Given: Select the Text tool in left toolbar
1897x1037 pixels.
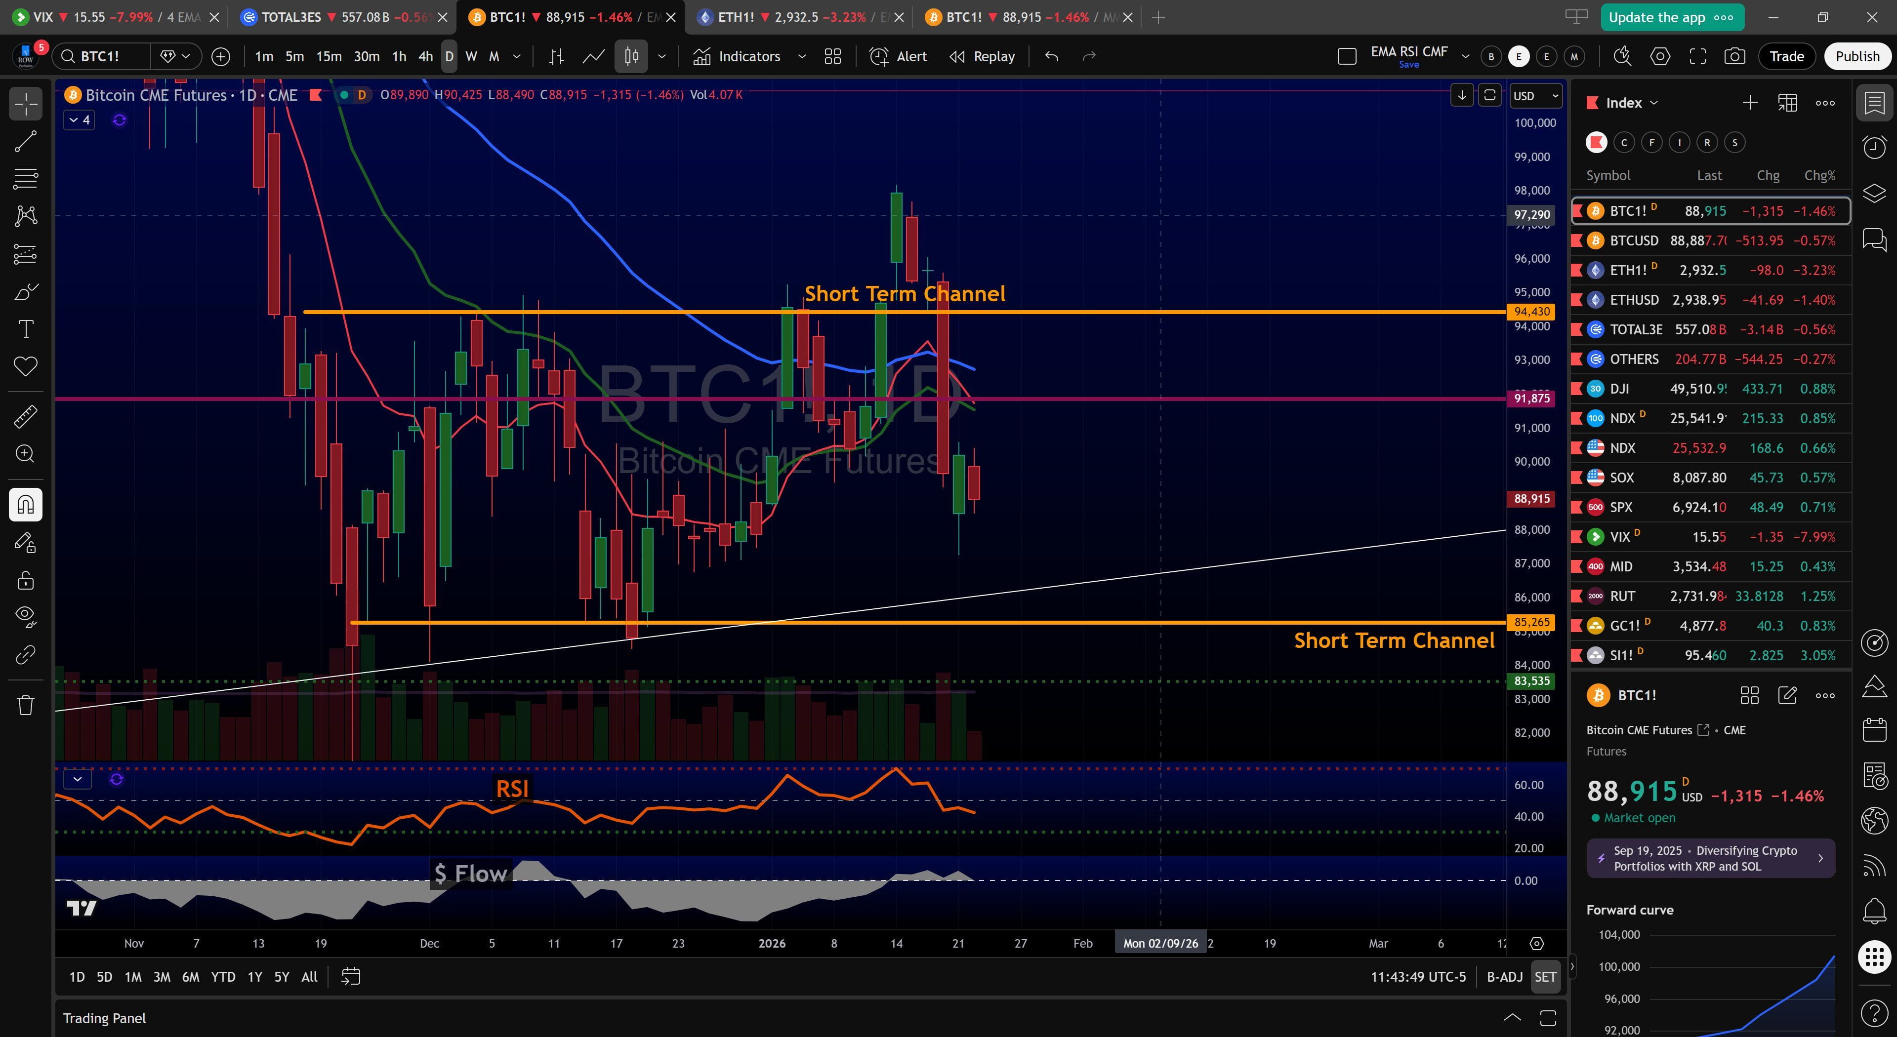Looking at the screenshot, I should click(x=26, y=328).
